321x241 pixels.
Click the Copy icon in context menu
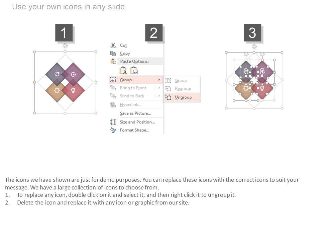click(113, 53)
